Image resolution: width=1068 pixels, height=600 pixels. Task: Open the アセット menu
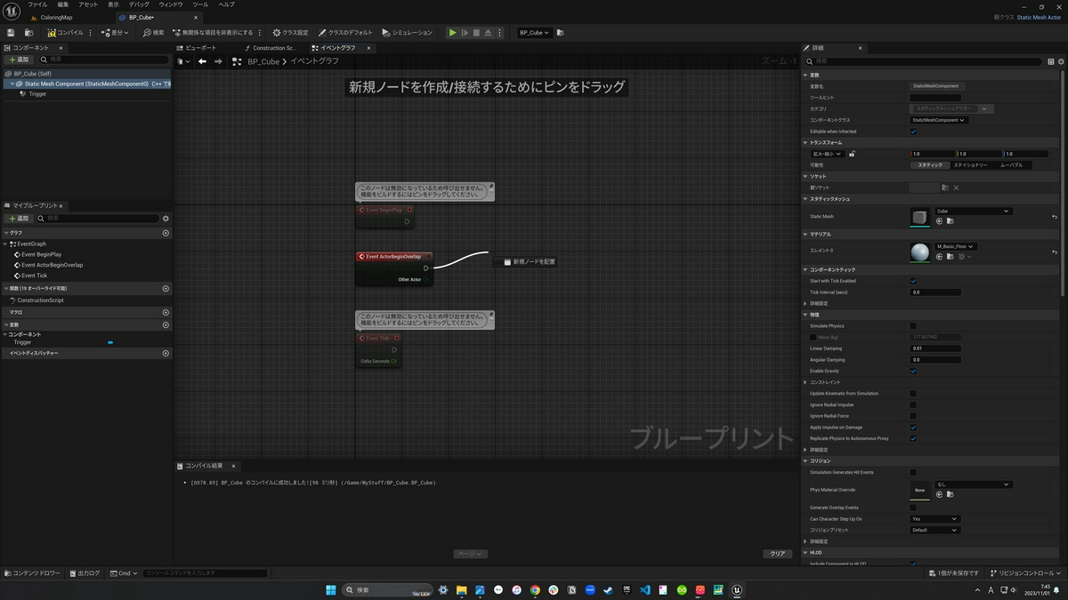(88, 4)
